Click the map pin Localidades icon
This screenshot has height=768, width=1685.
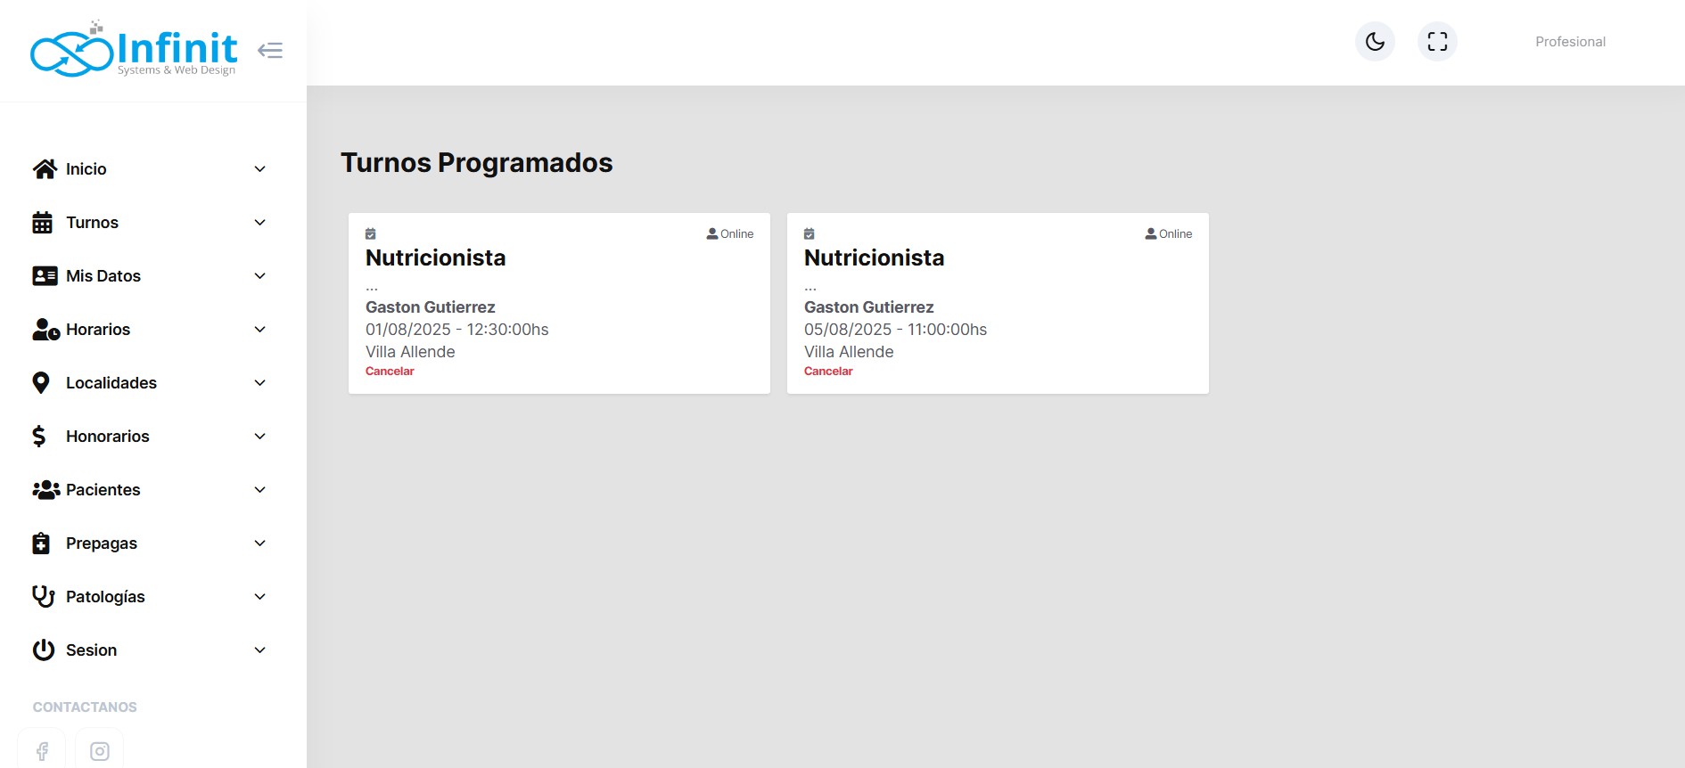click(41, 383)
